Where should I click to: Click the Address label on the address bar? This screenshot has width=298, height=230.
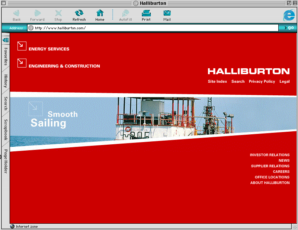tap(17, 28)
